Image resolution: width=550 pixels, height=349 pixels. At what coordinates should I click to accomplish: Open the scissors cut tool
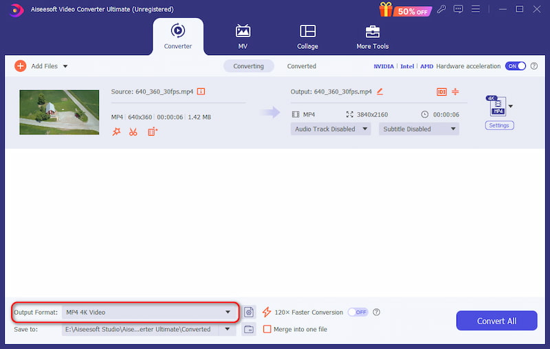[133, 131]
